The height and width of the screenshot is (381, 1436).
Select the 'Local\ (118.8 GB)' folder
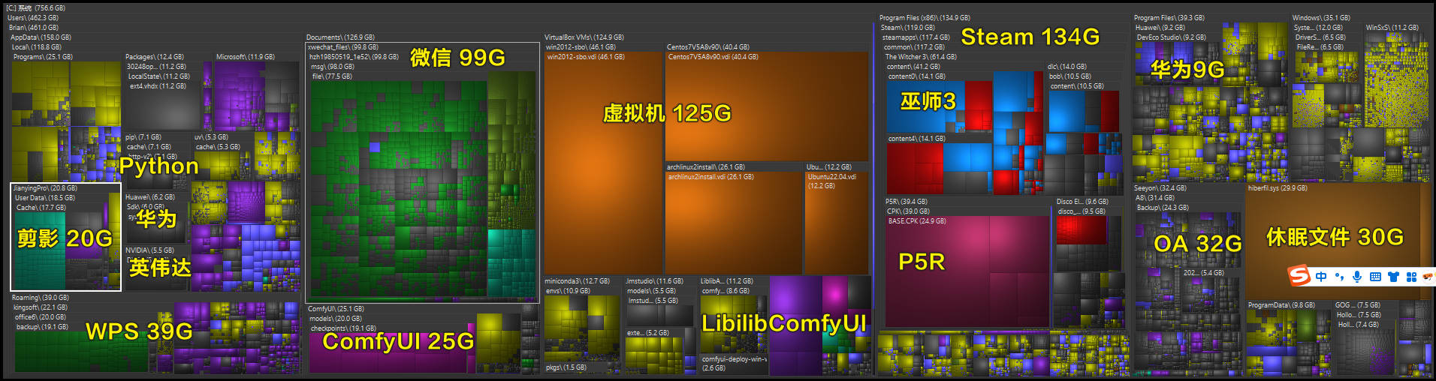click(x=37, y=47)
